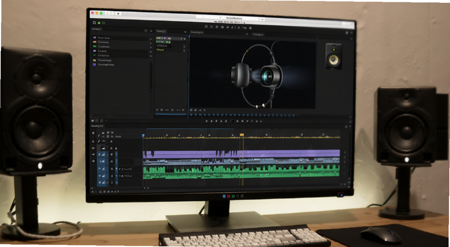The image size is (450, 247).
Task: Select last left panel row with violet square icon
Action: 120,65
